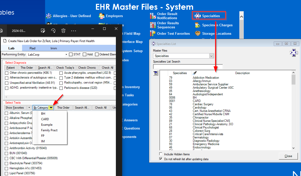The image size is (301, 176).
Task: Select CARD from the category menu
Action: click(x=45, y=119)
